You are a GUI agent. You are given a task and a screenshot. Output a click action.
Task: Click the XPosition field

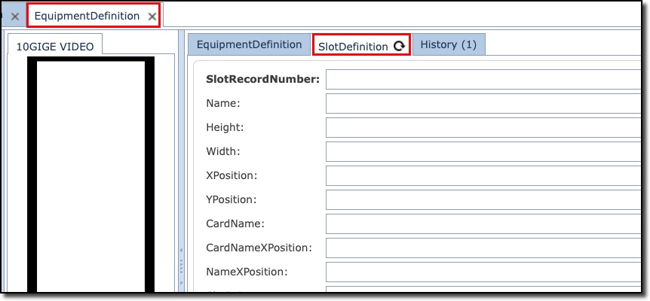pyautogui.click(x=483, y=175)
